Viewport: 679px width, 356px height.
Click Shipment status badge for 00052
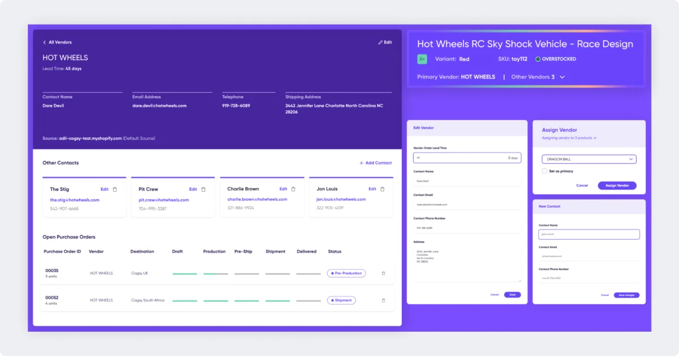click(x=341, y=301)
